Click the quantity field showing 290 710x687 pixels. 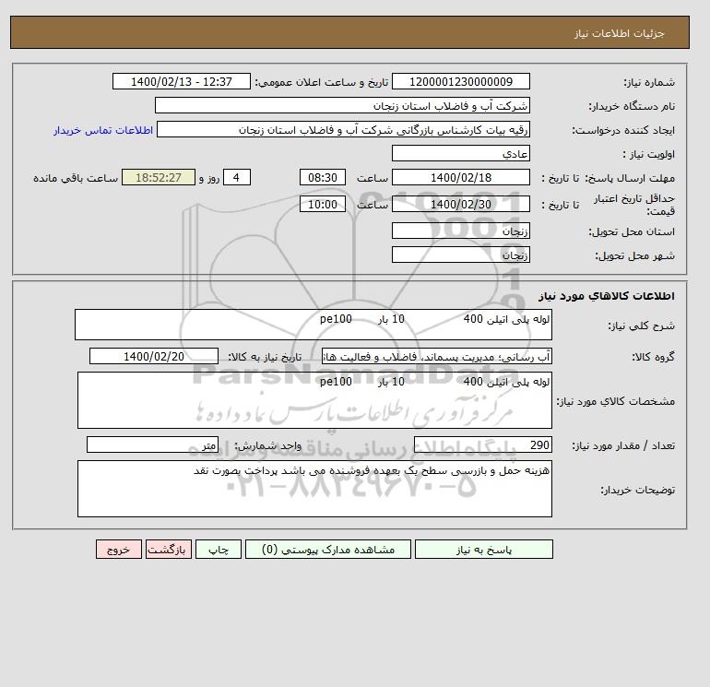coord(482,444)
